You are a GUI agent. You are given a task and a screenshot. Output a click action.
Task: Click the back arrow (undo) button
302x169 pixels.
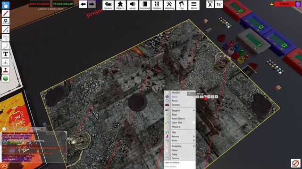pyautogui.click(x=83, y=4)
